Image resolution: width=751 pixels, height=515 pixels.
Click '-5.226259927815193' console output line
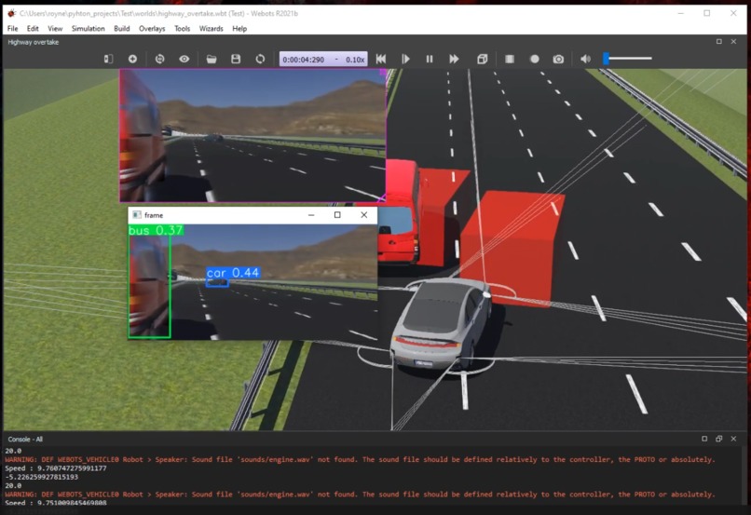(x=41, y=477)
